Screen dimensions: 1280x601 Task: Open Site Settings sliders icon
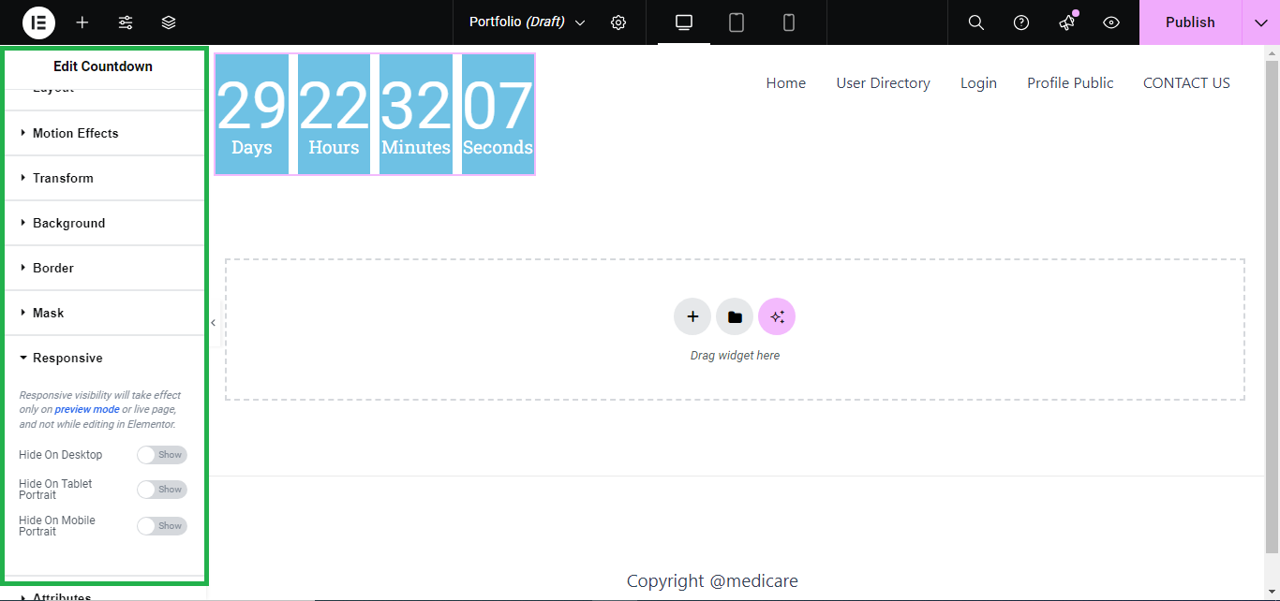tap(126, 22)
